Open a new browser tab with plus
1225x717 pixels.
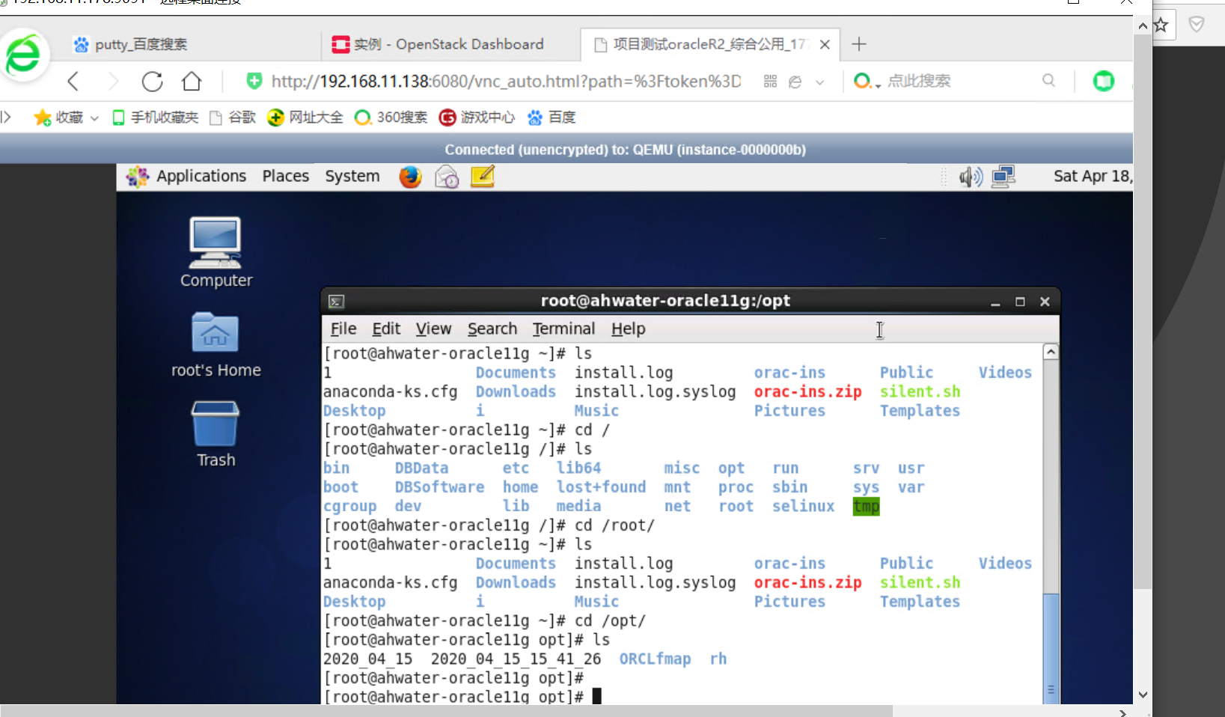pos(859,44)
